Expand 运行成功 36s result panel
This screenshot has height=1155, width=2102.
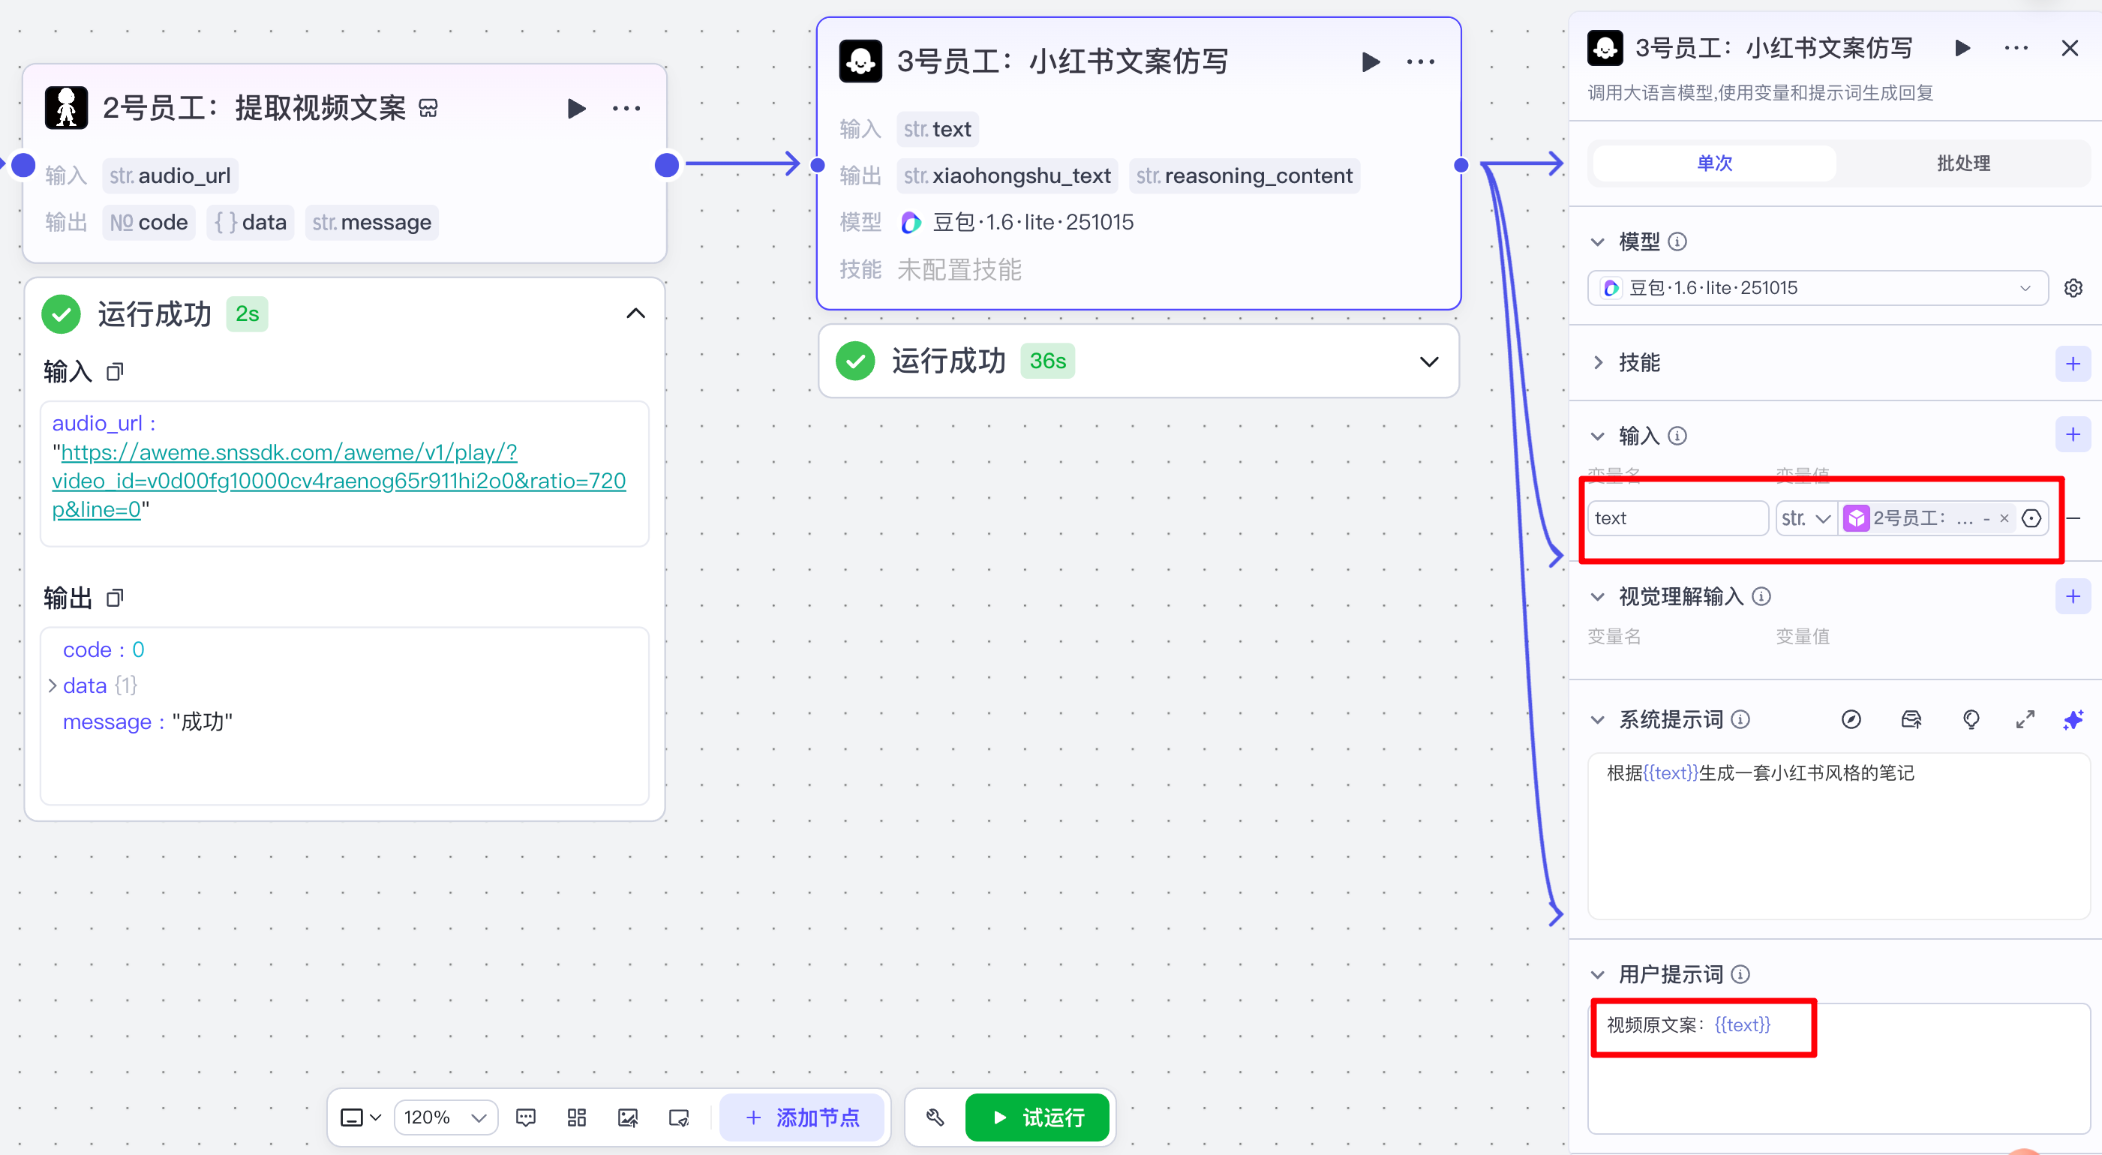click(x=1428, y=361)
